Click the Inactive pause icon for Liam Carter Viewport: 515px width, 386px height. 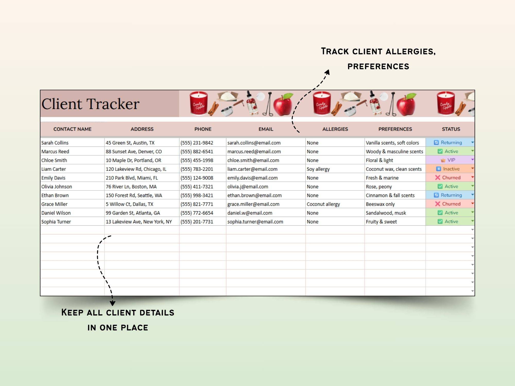click(439, 169)
